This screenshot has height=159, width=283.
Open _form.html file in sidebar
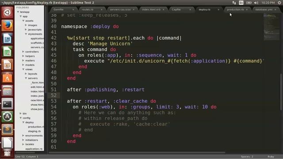point(37,83)
